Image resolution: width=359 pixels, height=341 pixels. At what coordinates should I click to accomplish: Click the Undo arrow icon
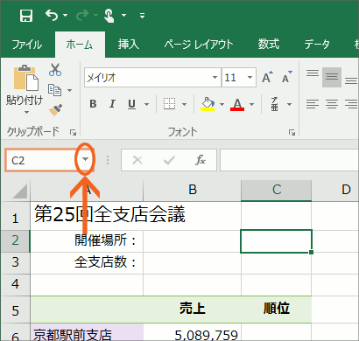click(52, 15)
